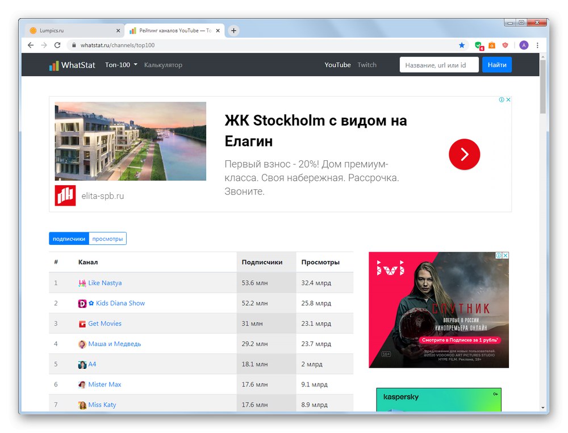Click the 53.6 млн subscribers cell

pyautogui.click(x=266, y=283)
